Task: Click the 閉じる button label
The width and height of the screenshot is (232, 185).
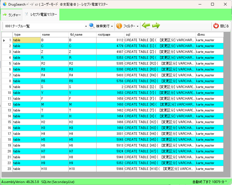Action: [x=224, y=26]
